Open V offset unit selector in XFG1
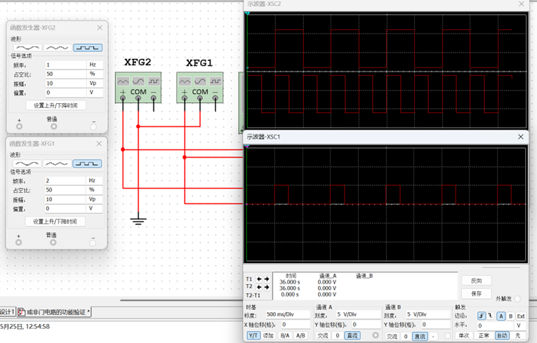The width and height of the screenshot is (537, 343). tap(95, 208)
